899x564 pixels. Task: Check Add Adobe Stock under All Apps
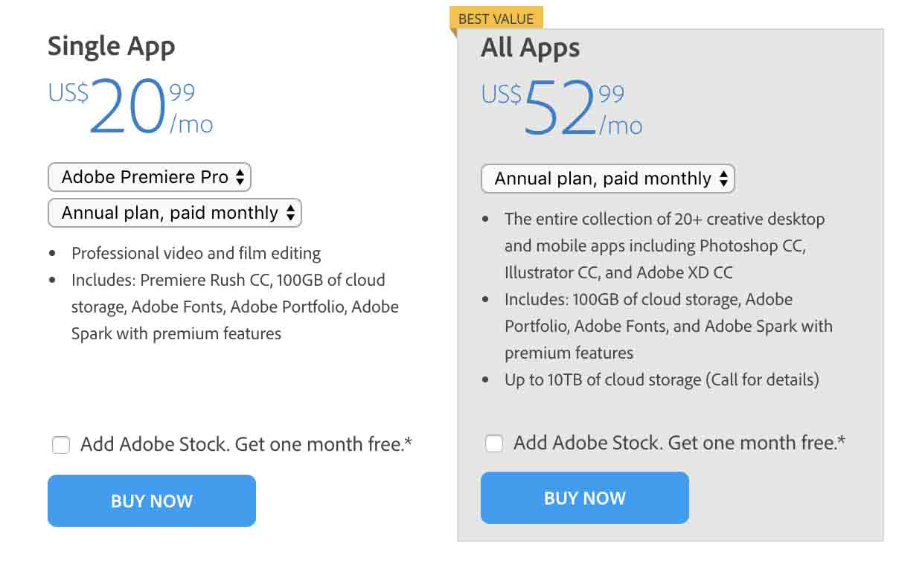pos(493,443)
